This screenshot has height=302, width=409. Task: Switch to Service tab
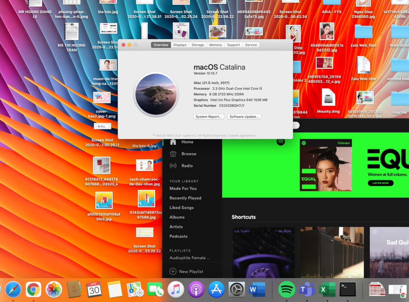[x=251, y=45]
